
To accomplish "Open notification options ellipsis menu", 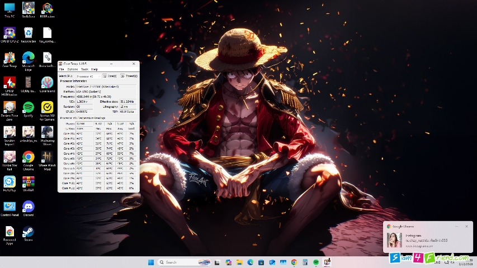I will click(x=457, y=226).
